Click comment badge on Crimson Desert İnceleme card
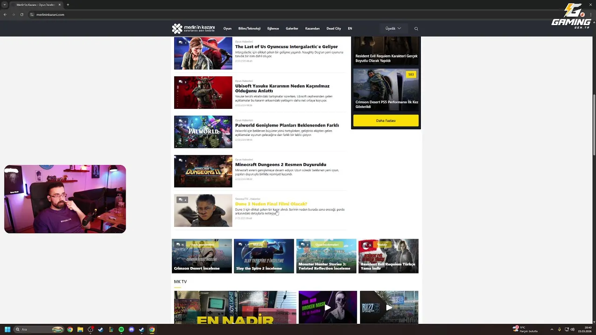The height and width of the screenshot is (335, 596). click(181, 244)
